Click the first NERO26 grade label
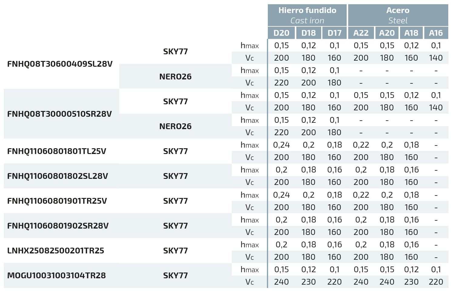Image resolution: width=451 pixels, height=291 pixels. (175, 76)
